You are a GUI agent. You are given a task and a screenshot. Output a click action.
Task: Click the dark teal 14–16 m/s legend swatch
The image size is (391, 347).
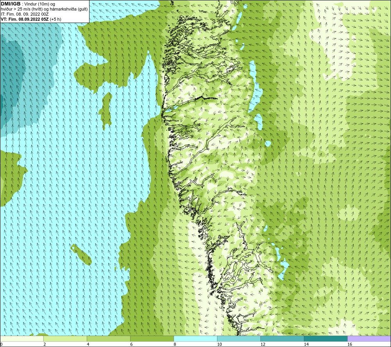[x=326, y=338]
